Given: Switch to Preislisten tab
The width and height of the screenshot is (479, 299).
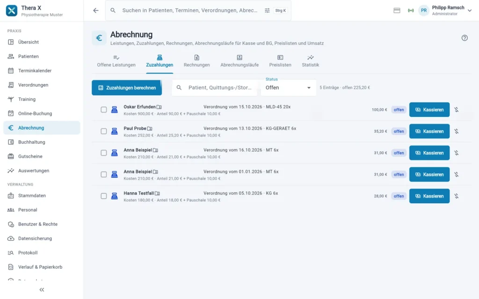Looking at the screenshot, I should [280, 61].
